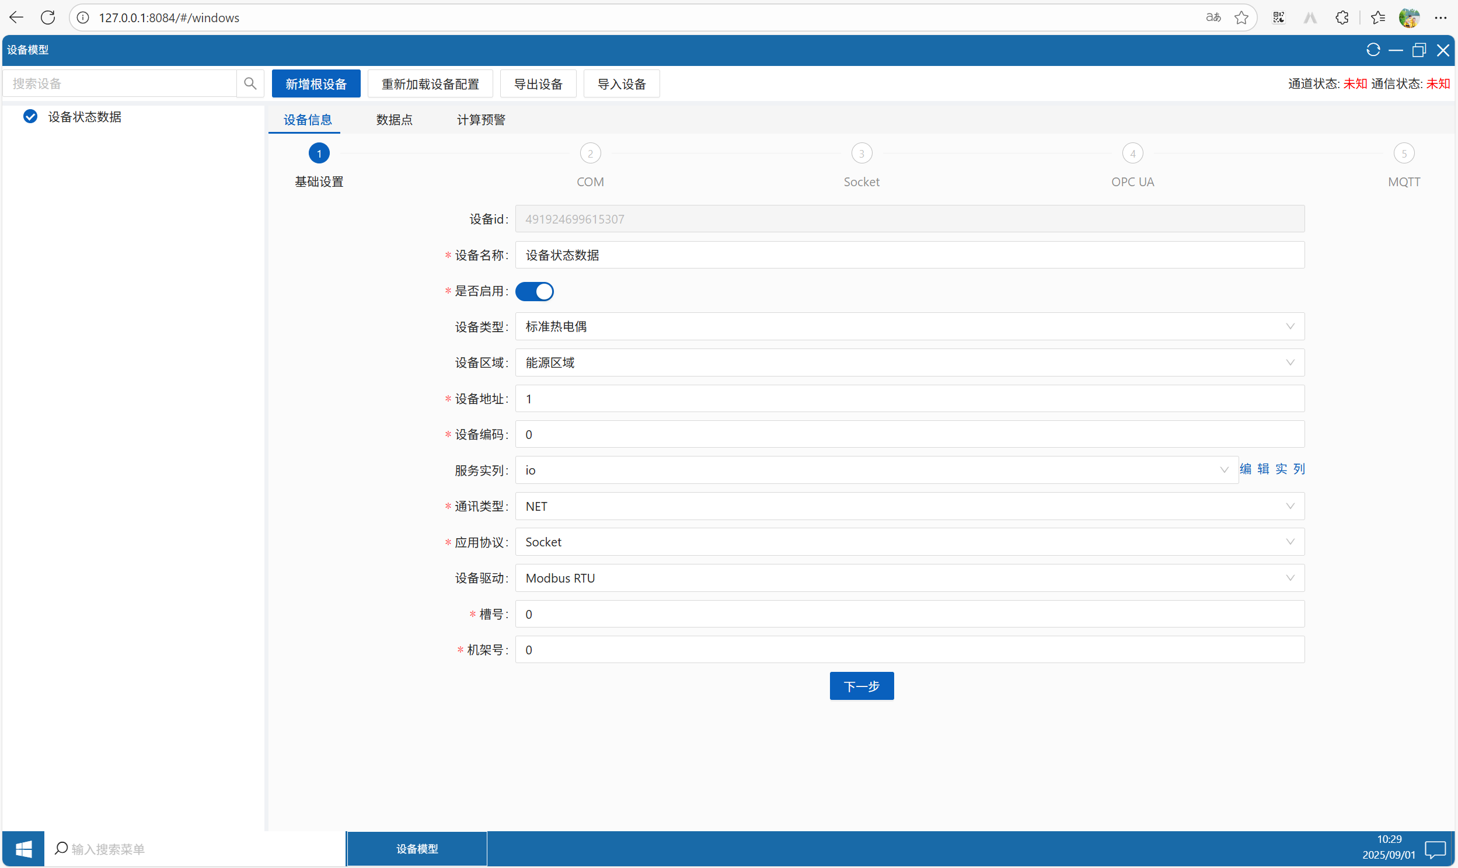Image resolution: width=1458 pixels, height=868 pixels.
Task: Click the notification chat icon in taskbar
Action: [1435, 848]
